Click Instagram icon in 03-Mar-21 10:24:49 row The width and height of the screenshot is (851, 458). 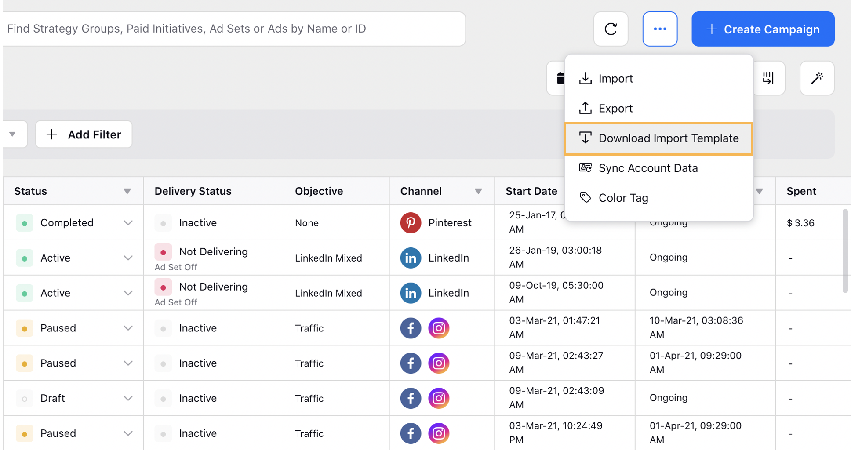439,434
